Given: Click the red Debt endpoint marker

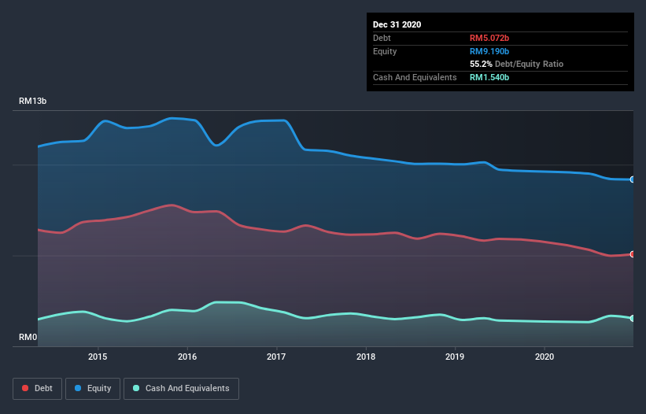Looking at the screenshot, I should [x=633, y=254].
